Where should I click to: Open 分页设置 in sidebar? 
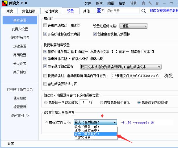click(x=20, y=64)
